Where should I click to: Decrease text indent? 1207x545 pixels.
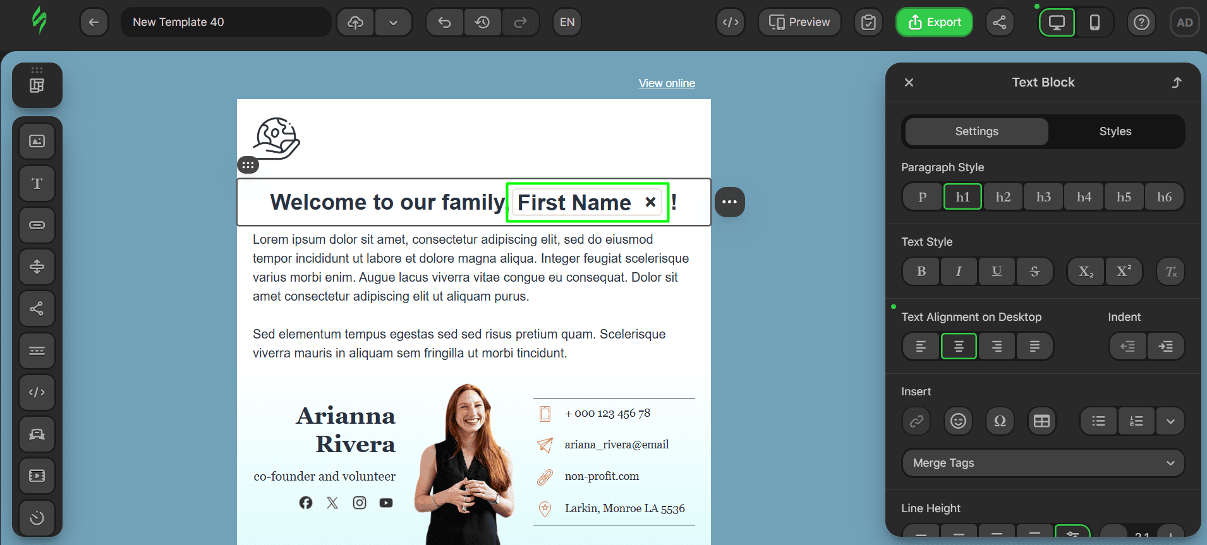coord(1128,346)
